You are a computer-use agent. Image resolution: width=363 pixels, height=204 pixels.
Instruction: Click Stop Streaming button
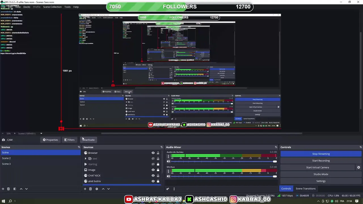[x=321, y=154]
